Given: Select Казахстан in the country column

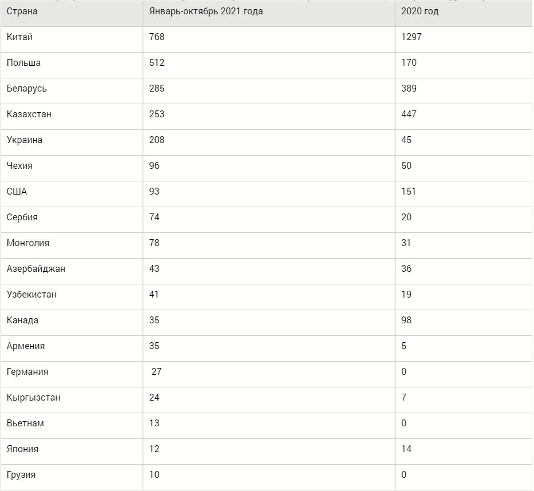Looking at the screenshot, I should coord(29,114).
